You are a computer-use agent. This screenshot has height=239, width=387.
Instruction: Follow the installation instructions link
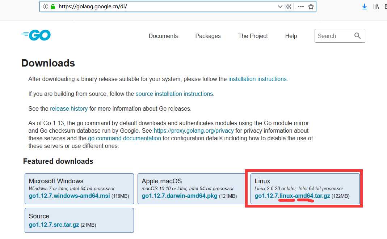point(257,79)
